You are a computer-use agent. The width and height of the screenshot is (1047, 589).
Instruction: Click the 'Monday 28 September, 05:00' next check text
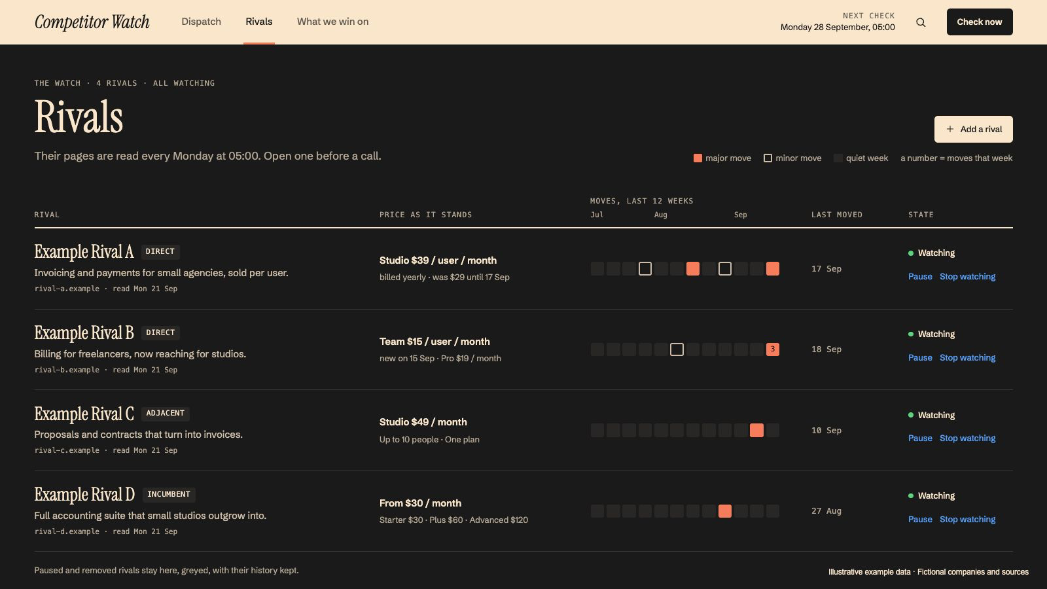(x=838, y=27)
